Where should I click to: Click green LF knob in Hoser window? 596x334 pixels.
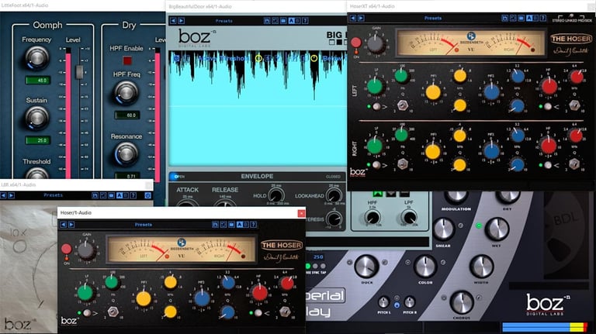pyautogui.click(x=85, y=293)
